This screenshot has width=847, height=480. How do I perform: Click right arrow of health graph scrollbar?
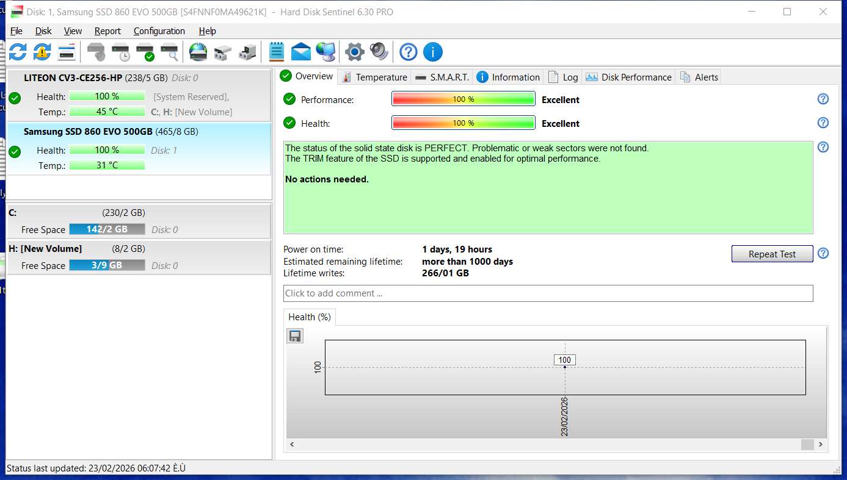821,445
